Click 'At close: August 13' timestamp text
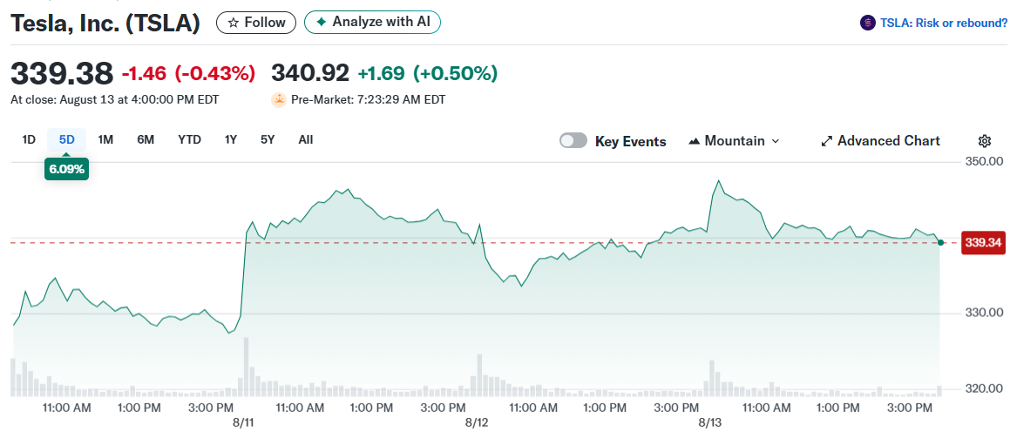1010x432 pixels. pyautogui.click(x=115, y=100)
